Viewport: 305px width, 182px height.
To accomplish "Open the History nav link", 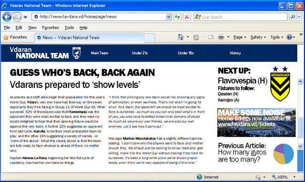I will click(235, 53).
